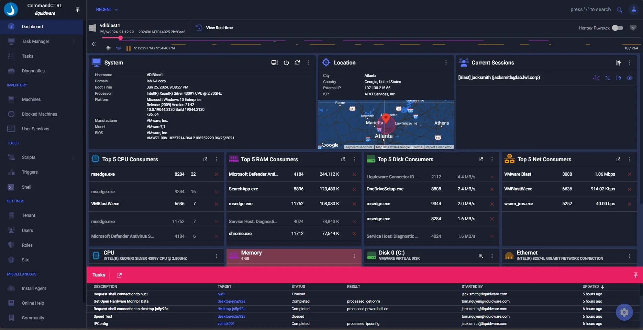Open the RECENT dropdown
The height and width of the screenshot is (330, 643).
(107, 10)
